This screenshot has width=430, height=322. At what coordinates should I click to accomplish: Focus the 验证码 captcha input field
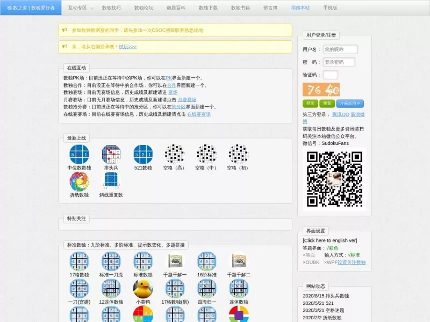(331, 75)
